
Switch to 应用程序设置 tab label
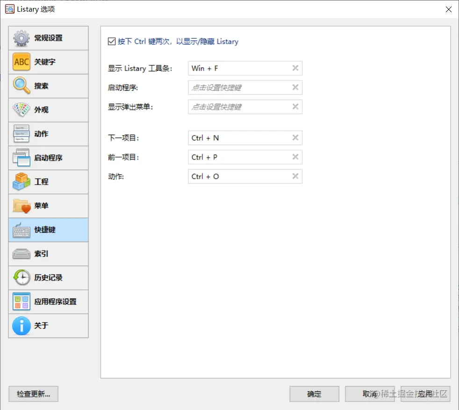tap(55, 302)
